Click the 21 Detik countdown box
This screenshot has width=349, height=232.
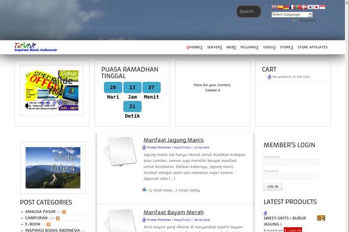pos(132,107)
